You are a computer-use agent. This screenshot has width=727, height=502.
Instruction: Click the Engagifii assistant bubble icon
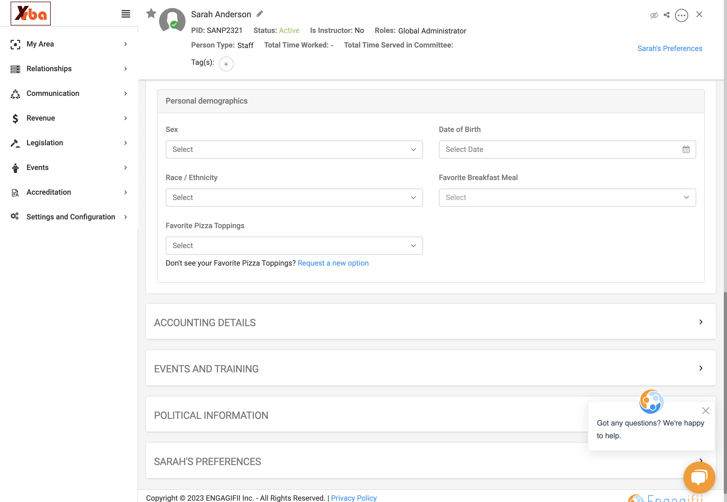tap(652, 401)
